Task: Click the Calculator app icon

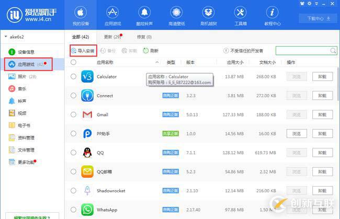Action: point(87,76)
